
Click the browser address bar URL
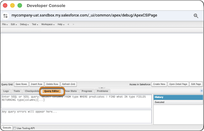point(84,15)
